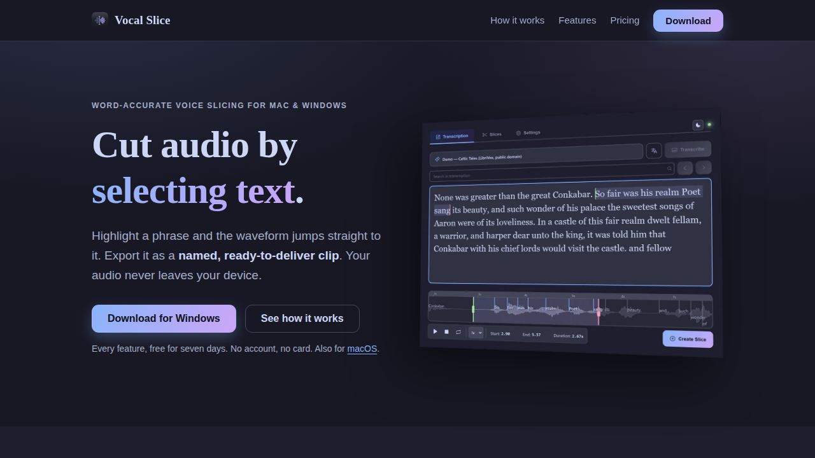Click the Vocal Slice brand name
The height and width of the screenshot is (458, 815).
click(x=143, y=20)
